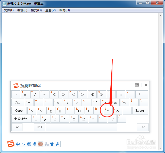This screenshot has height=153, width=165.
Task: Click the Notepad scrollbar down arrow
Action: (160, 148)
